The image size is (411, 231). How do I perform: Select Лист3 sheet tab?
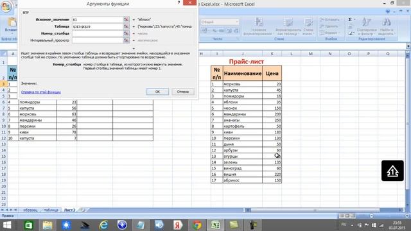(x=70, y=210)
